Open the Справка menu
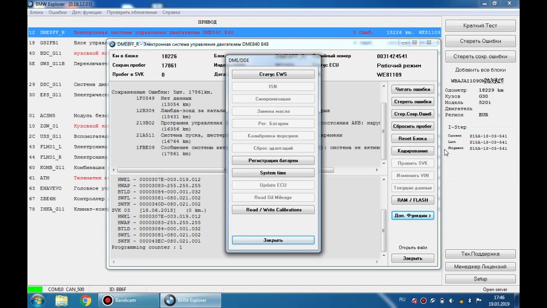Image resolution: width=547 pixels, height=308 pixels. [x=171, y=12]
